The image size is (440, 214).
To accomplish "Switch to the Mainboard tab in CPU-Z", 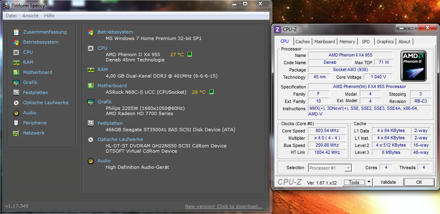I will [325, 42].
